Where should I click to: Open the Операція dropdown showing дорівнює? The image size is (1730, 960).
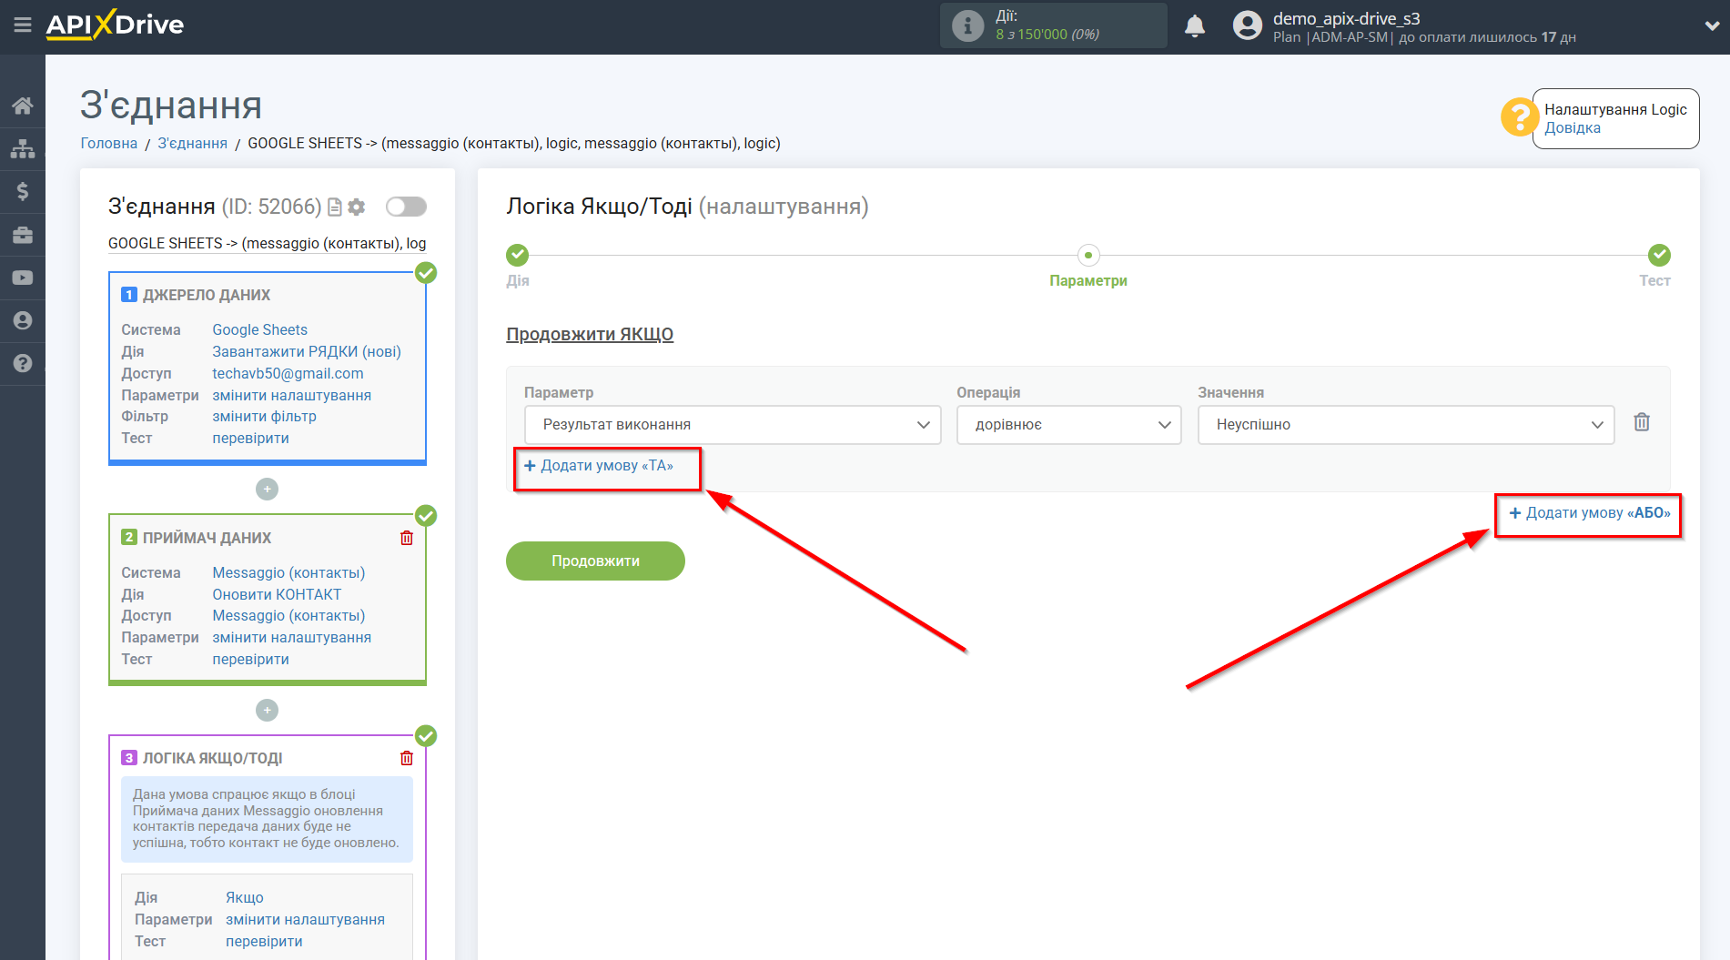[1068, 425]
